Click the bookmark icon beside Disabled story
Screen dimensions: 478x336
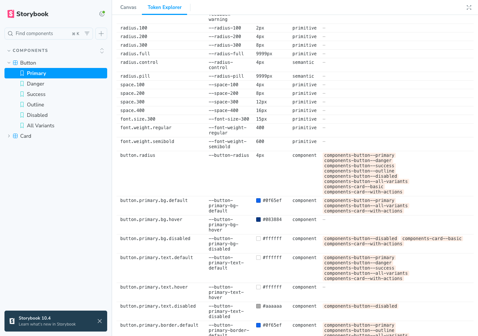(x=22, y=115)
